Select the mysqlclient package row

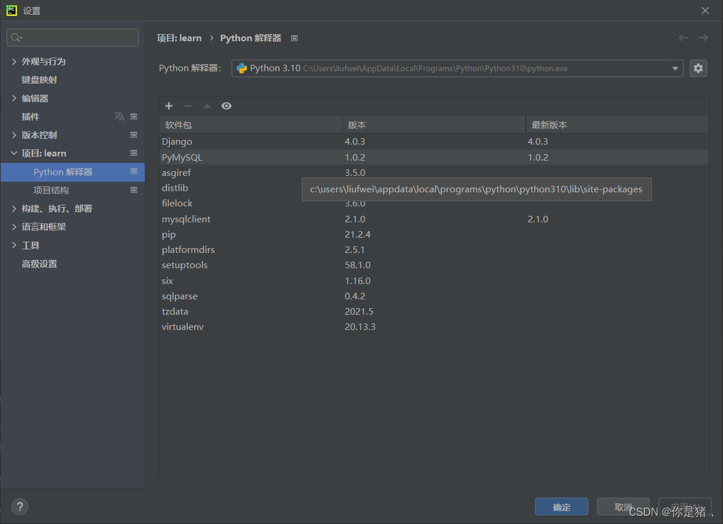(434, 219)
